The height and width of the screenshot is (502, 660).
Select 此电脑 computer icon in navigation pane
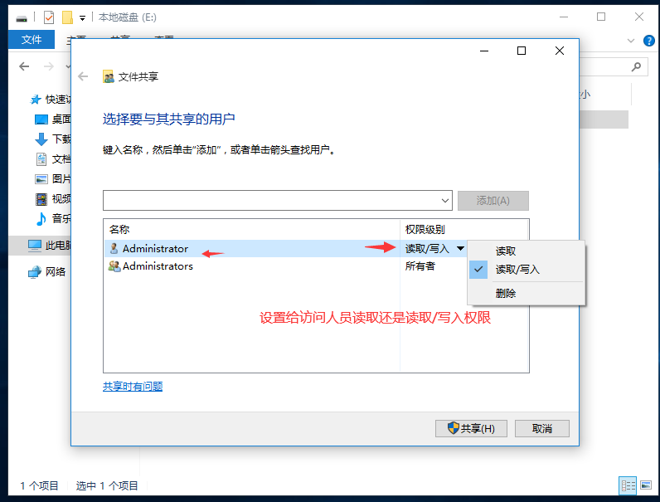click(x=35, y=245)
